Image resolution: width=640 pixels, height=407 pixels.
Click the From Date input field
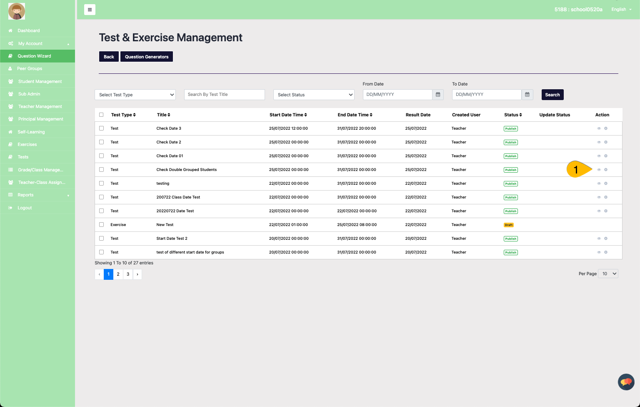397,95
